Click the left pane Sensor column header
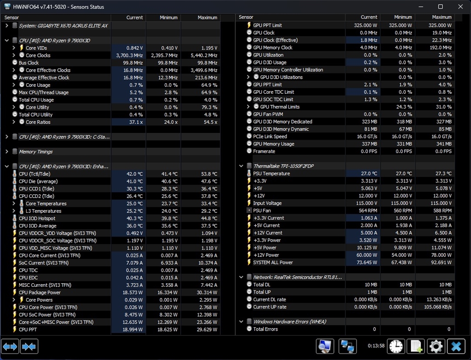This screenshot has height=360, width=471. (56, 17)
